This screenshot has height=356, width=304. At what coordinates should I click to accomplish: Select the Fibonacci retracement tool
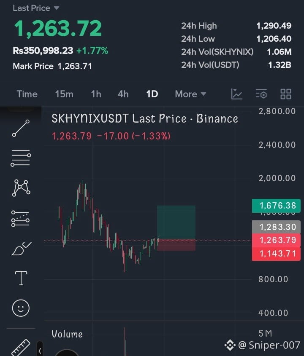coord(21,219)
